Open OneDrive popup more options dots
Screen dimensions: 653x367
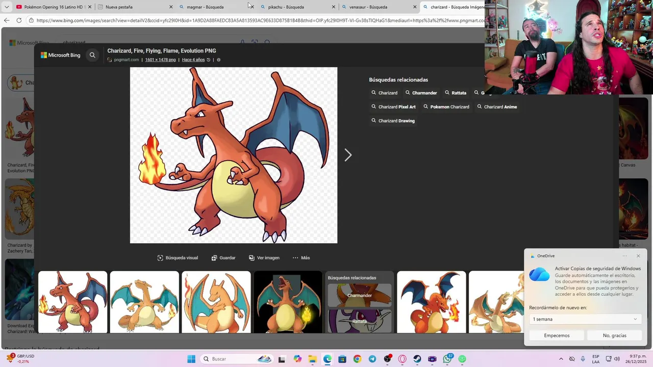(x=625, y=256)
